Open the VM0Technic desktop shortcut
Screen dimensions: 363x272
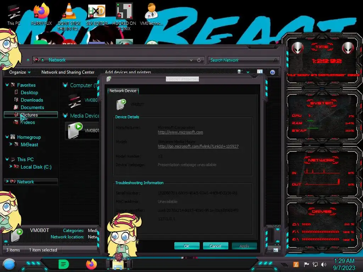151,14
